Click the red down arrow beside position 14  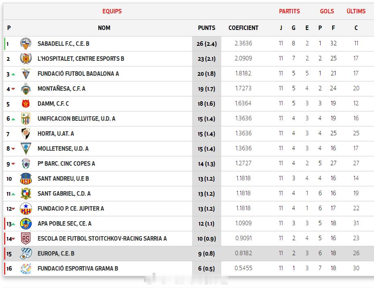(13, 239)
